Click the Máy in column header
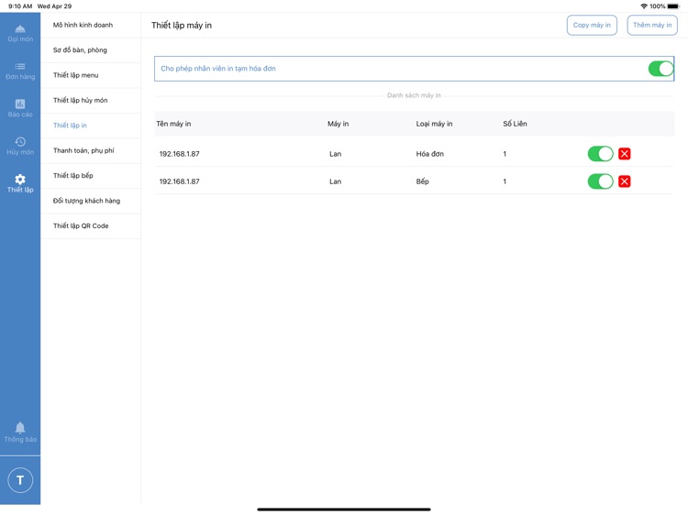688x515 pixels. tap(338, 124)
